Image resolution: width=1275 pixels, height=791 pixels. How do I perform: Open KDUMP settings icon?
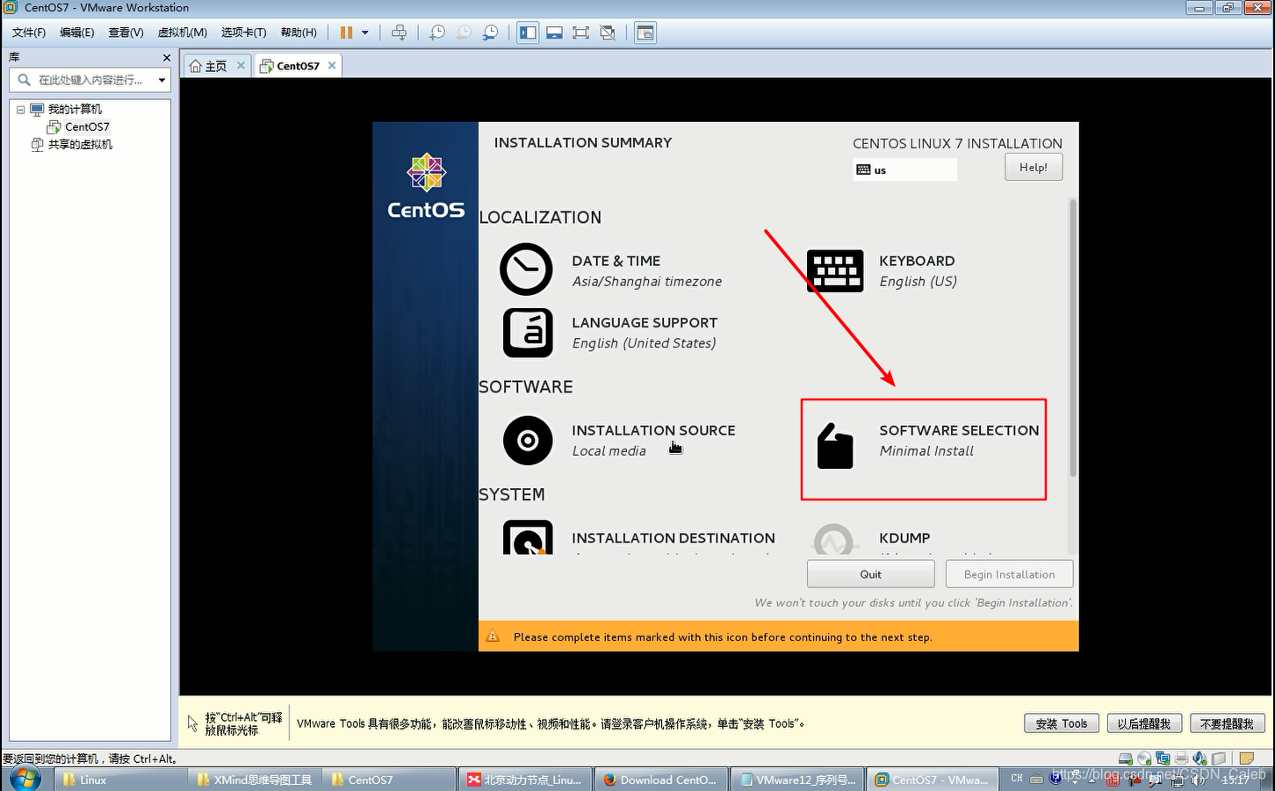point(833,539)
